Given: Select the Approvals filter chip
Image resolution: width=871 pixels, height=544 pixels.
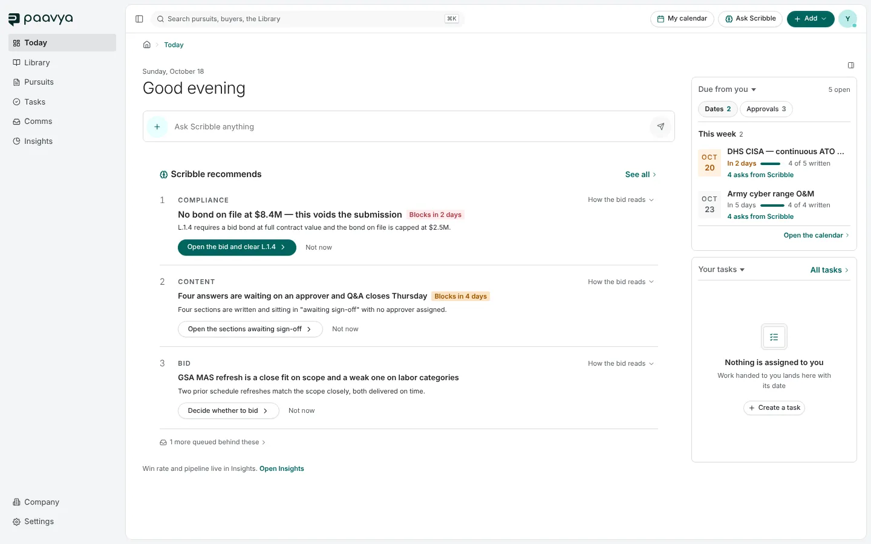Looking at the screenshot, I should pos(766,109).
